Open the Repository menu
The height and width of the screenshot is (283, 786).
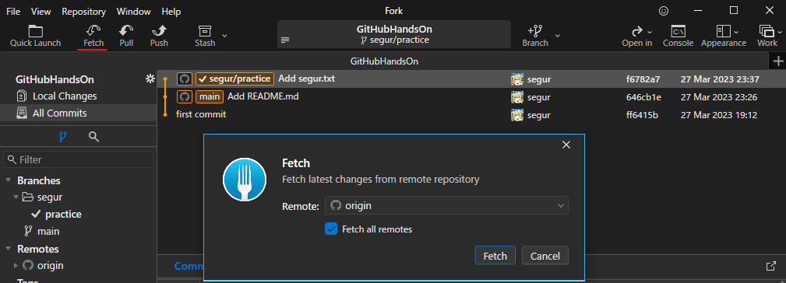83,11
